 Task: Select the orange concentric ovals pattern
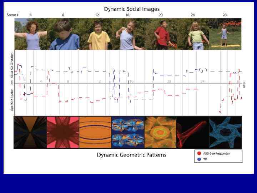[x=95, y=132]
